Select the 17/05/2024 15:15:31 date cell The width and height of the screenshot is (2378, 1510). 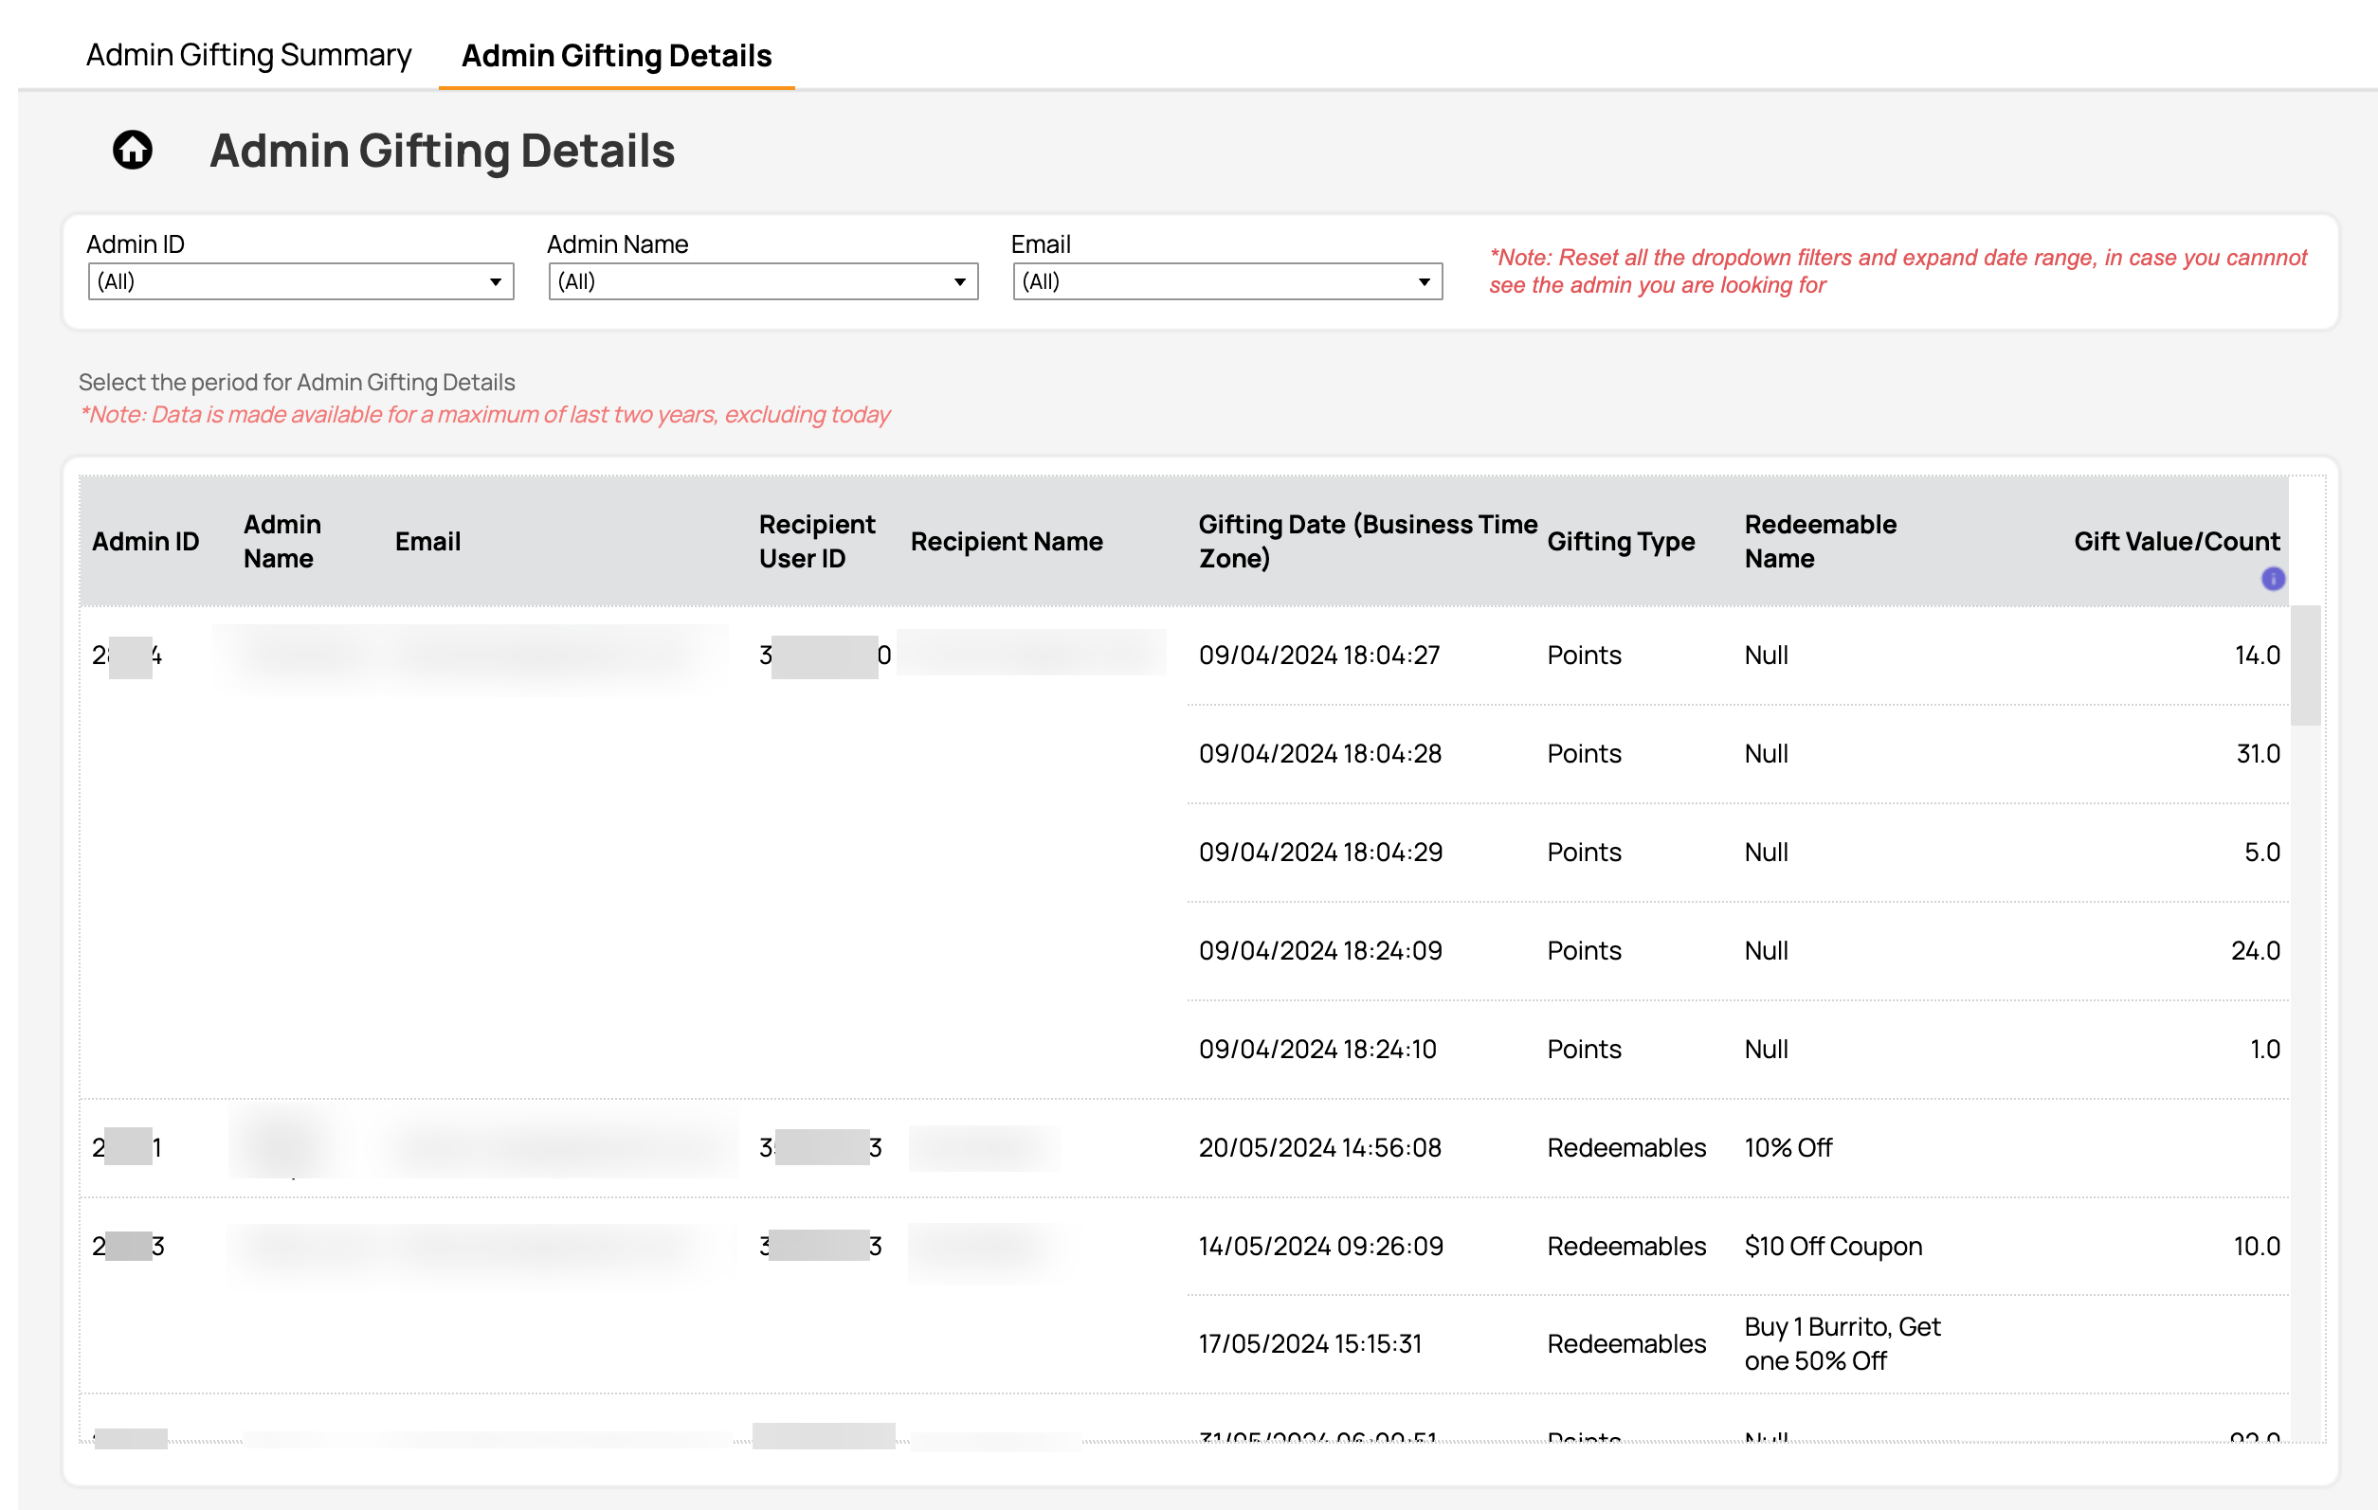pyautogui.click(x=1311, y=1344)
